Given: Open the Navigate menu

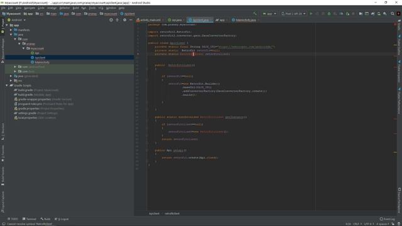Looking at the screenshot, I should point(30,8).
